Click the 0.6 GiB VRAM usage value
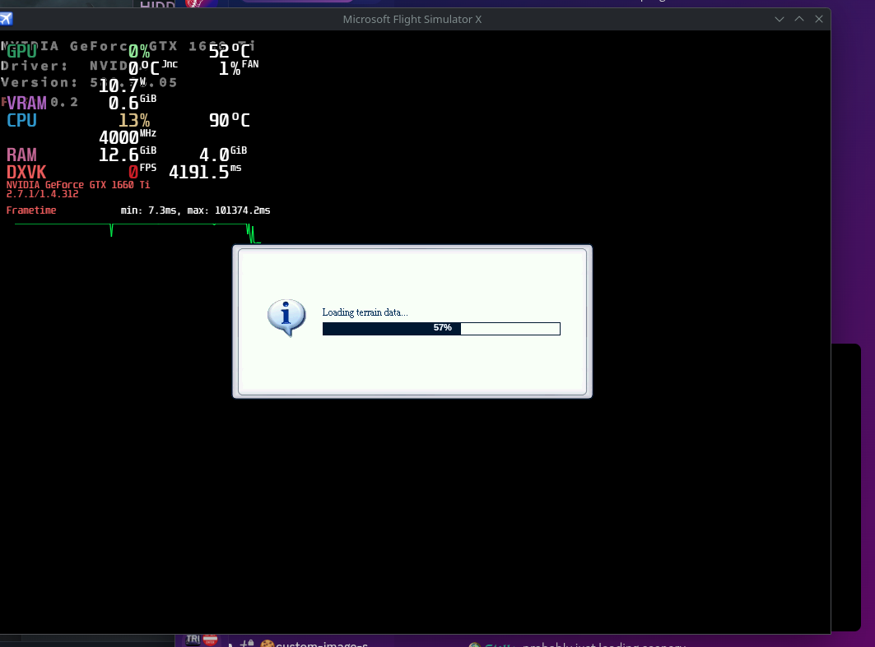Viewport: 875px width, 647px height. click(133, 103)
